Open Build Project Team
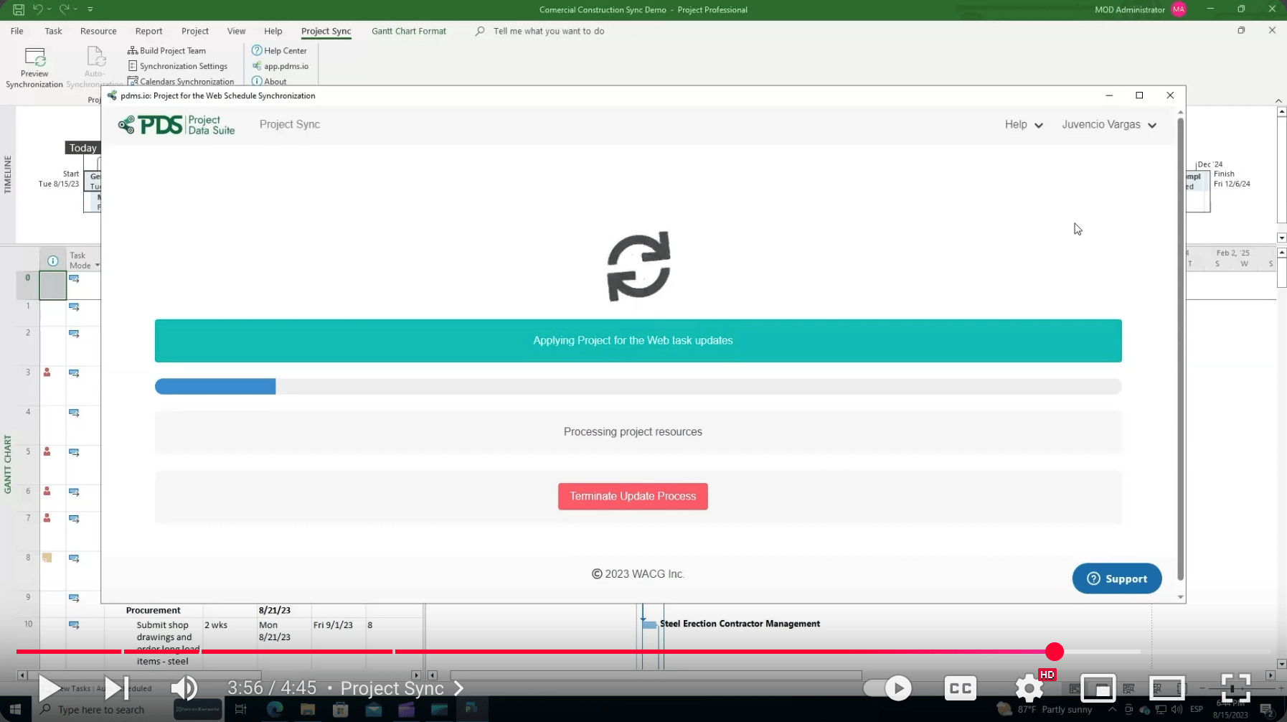 (166, 51)
